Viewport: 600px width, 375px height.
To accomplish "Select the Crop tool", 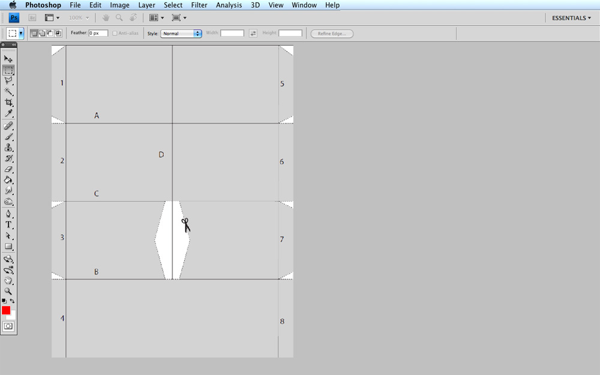I will point(8,102).
